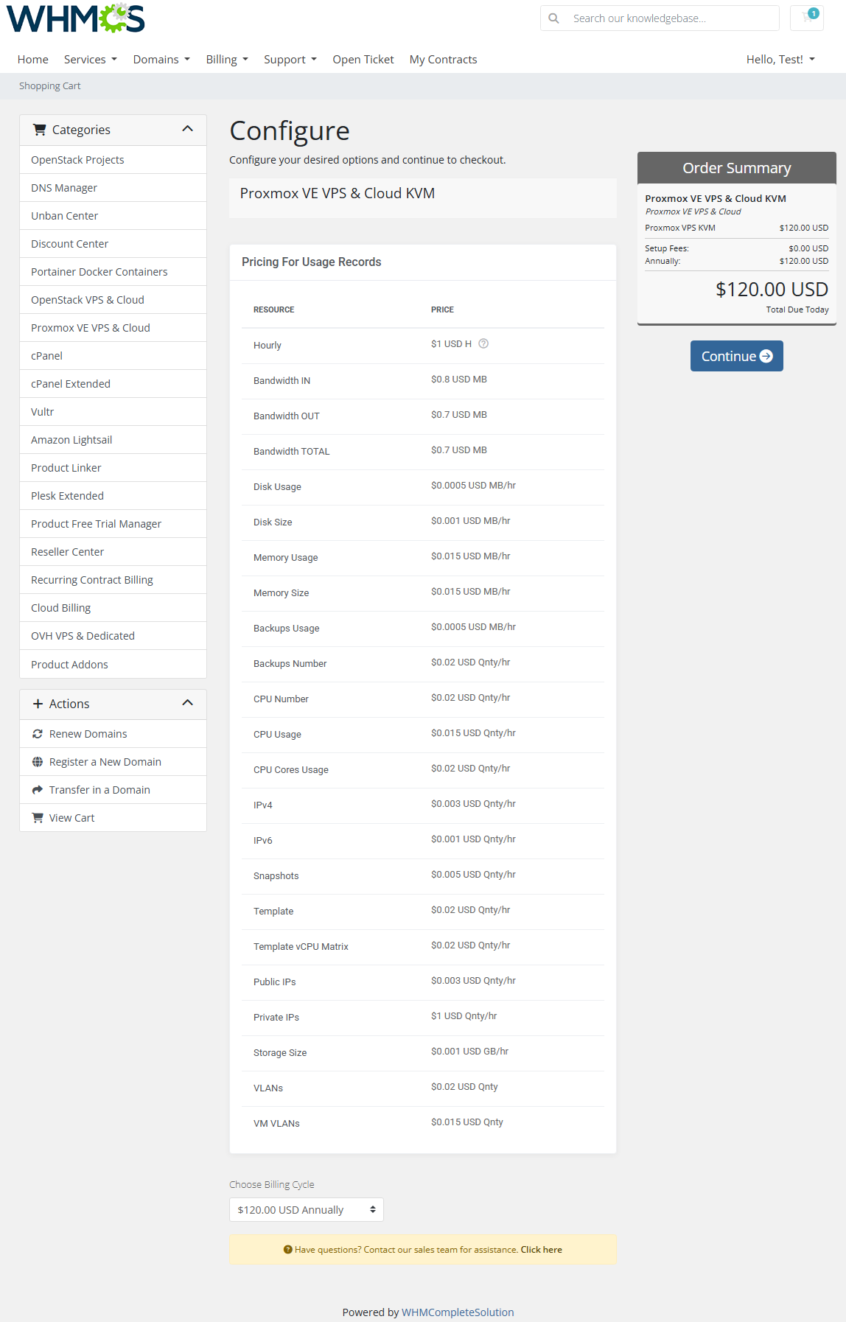Select Portainer Docker Containers category
The height and width of the screenshot is (1322, 846).
[113, 272]
